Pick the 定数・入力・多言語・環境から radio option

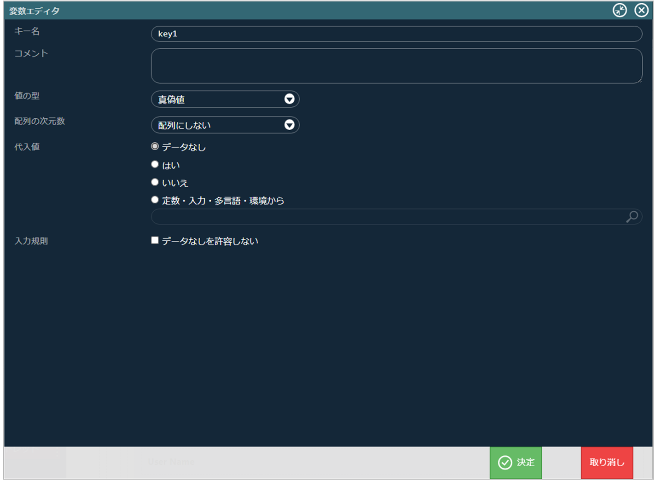point(155,200)
